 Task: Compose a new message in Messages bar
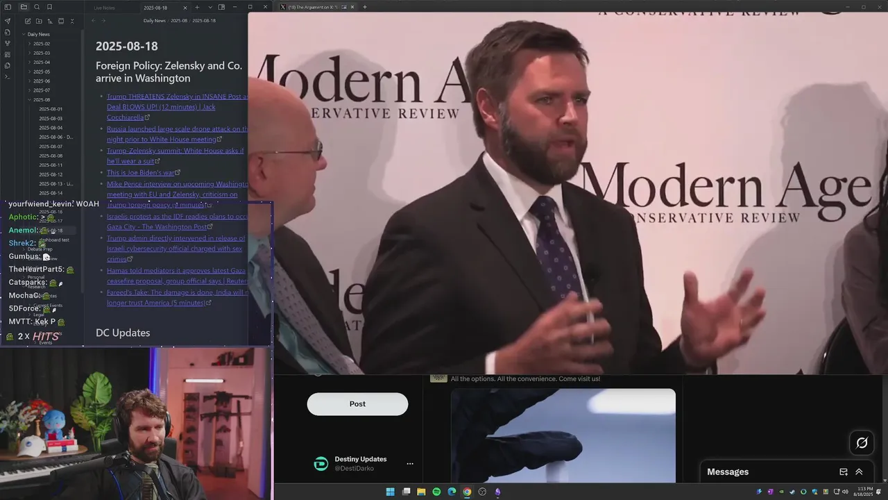(844, 472)
